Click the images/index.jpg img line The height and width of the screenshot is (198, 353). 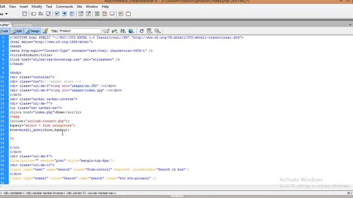click(66, 90)
